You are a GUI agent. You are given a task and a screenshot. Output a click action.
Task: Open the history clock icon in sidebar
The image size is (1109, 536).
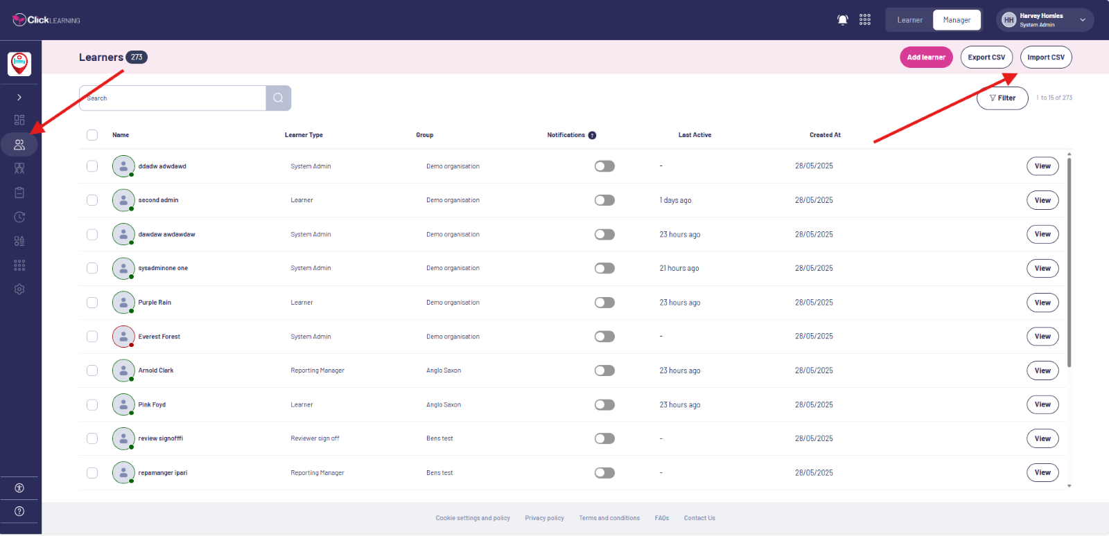[x=19, y=217]
